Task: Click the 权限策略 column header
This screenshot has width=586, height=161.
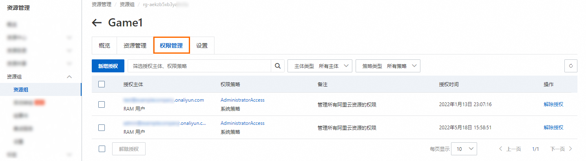Action: pyautogui.click(x=230, y=84)
